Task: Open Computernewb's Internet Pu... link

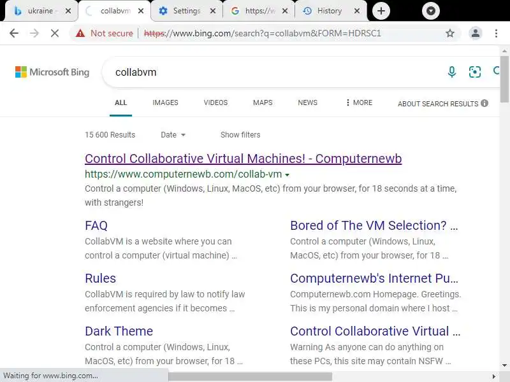Action: click(374, 278)
